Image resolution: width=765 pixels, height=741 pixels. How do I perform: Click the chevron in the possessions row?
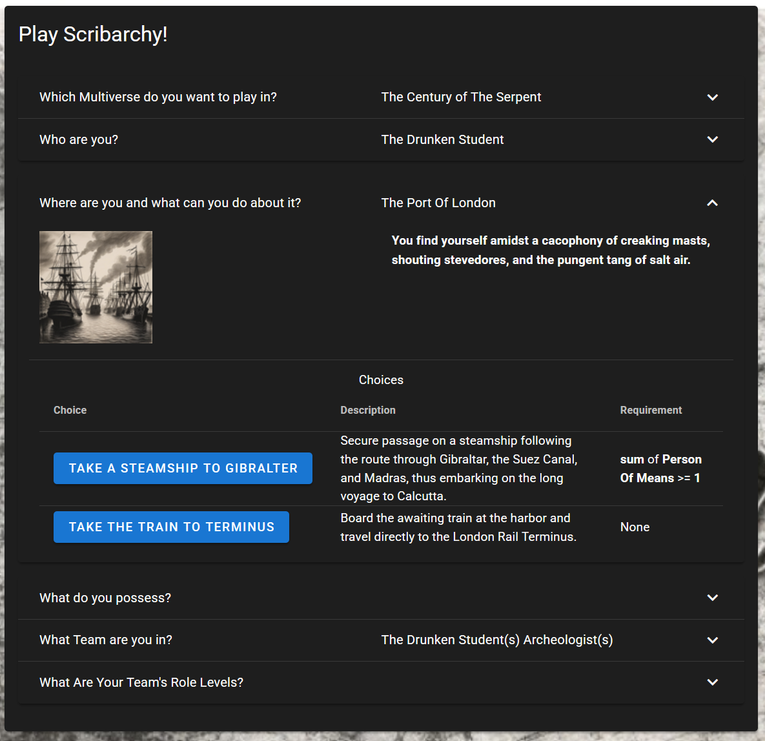(x=712, y=598)
